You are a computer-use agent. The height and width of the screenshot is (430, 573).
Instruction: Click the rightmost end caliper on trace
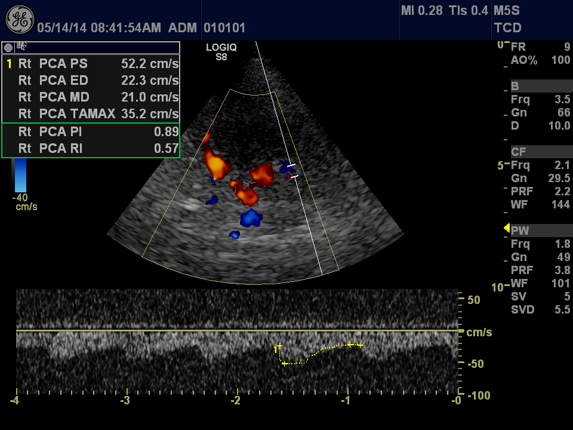(x=359, y=345)
